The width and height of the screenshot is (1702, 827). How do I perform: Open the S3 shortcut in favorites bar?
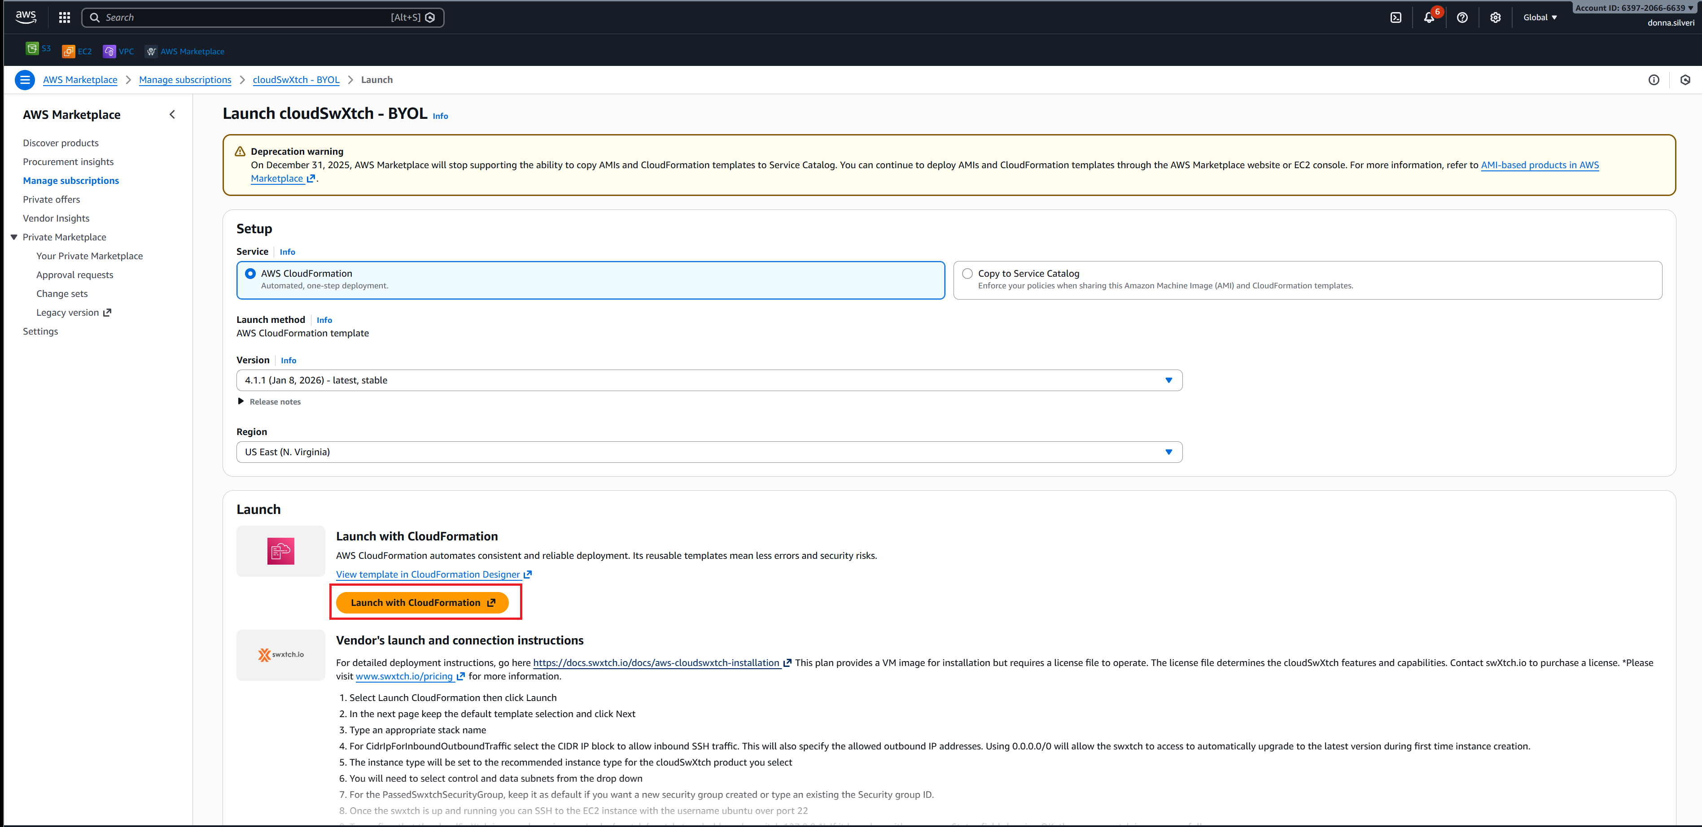point(38,49)
